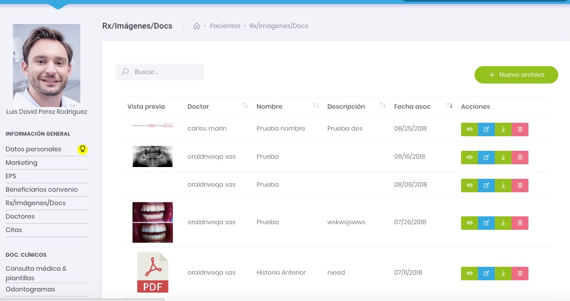Open the dental x-ray thumbnail preview
570x301 pixels.
[153, 156]
